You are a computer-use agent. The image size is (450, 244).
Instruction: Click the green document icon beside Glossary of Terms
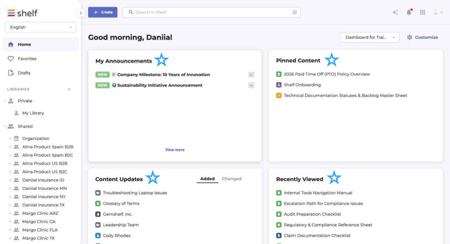point(98,204)
